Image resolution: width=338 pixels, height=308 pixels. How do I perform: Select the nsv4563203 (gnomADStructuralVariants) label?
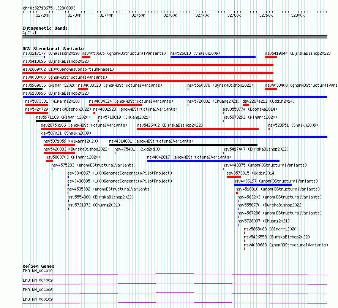click(x=280, y=197)
